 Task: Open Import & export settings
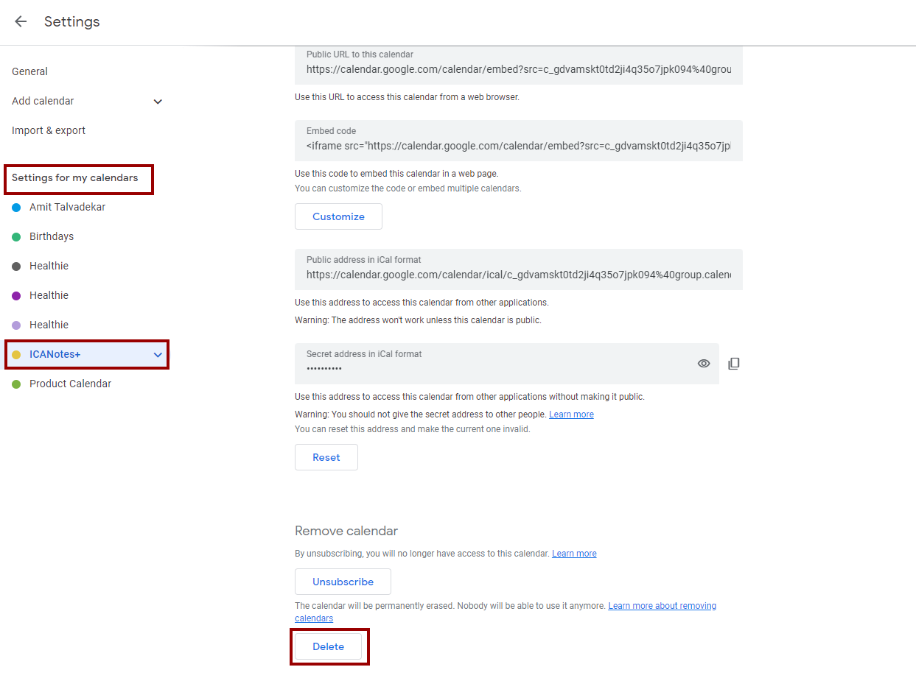click(49, 130)
